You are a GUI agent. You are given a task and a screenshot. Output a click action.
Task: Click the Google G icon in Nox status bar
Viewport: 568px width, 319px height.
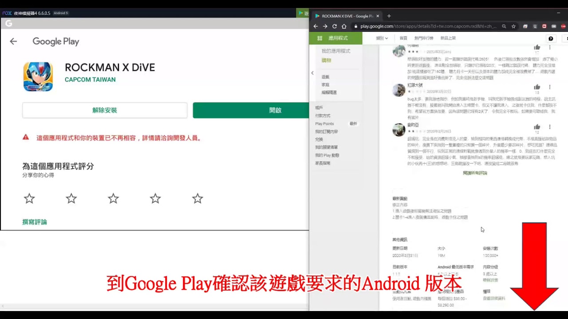click(x=8, y=23)
